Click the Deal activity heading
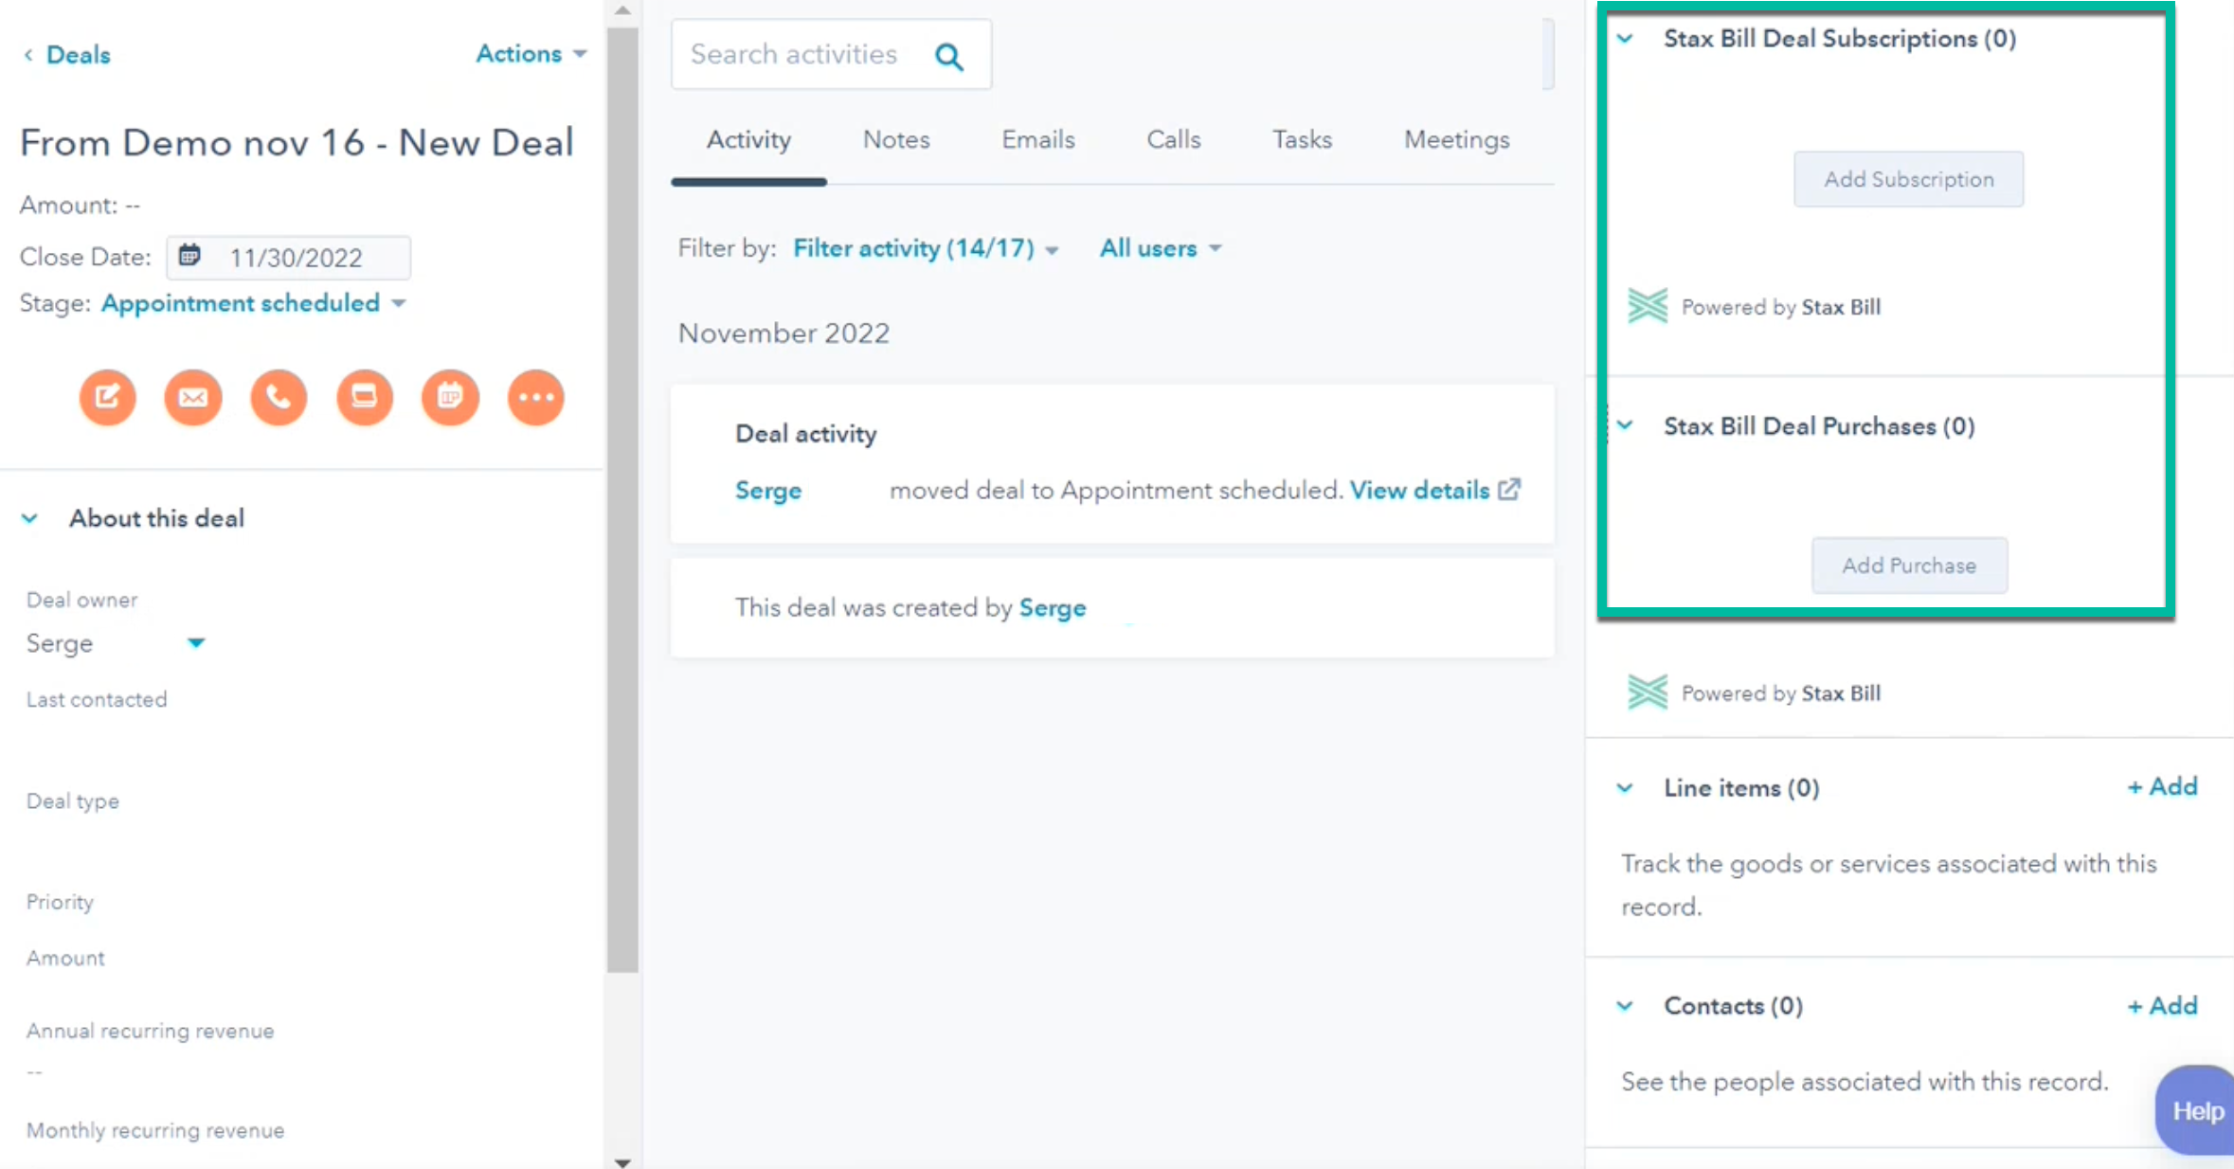 click(x=805, y=434)
